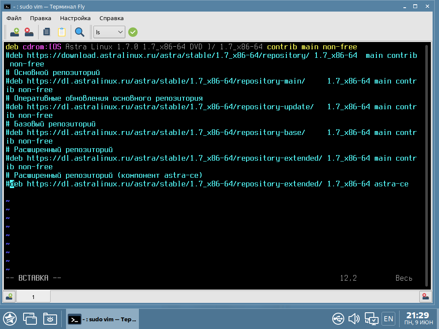
Task: Open the Astra star start menu
Action: 10,319
